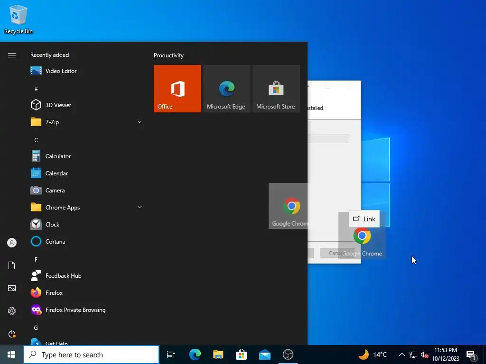This screenshot has height=364, width=486.
Task: Click the Recently added heading
Action: (49, 55)
